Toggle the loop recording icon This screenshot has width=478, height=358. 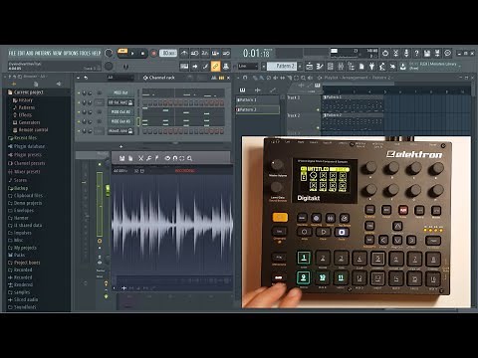[x=226, y=53]
